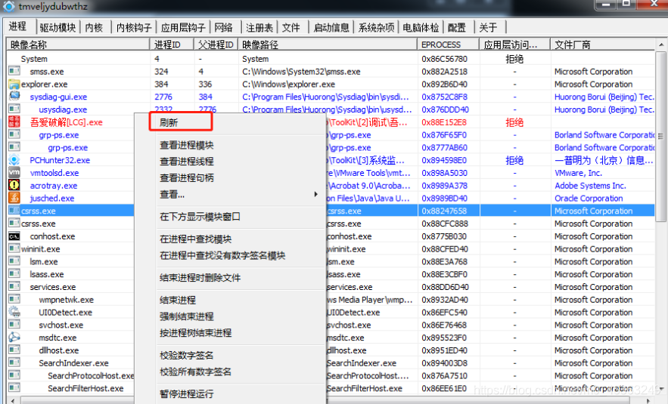Click the usysdiag.exe process icon
The image size is (668, 404).
point(14,109)
